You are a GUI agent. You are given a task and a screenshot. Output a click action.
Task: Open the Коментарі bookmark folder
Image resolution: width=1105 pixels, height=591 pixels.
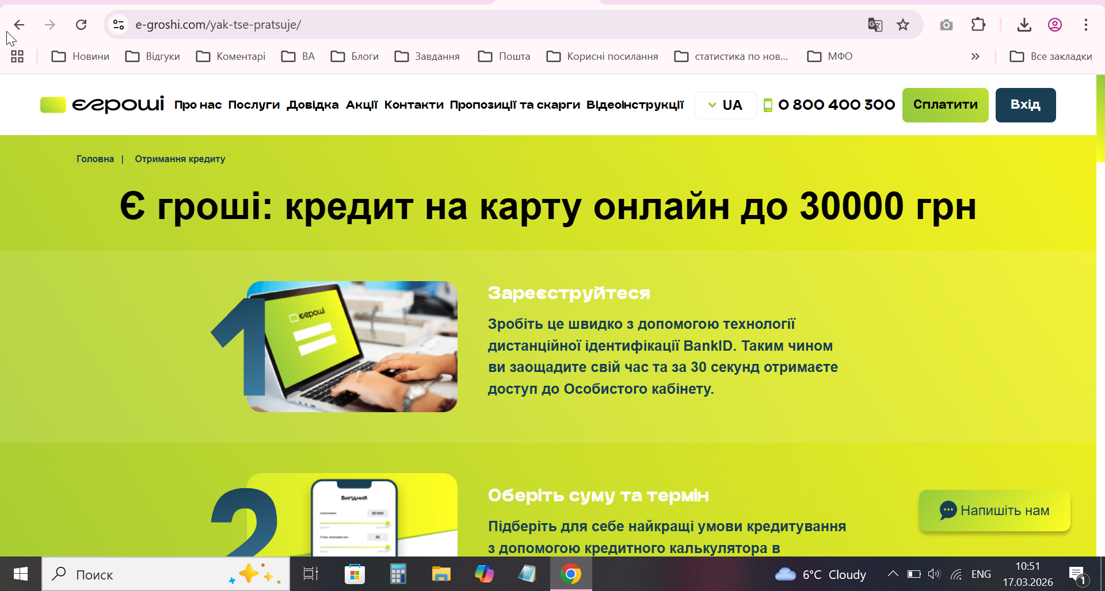(x=231, y=56)
